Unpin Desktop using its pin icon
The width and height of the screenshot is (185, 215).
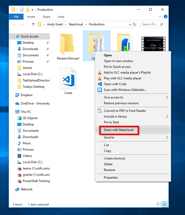(47, 43)
